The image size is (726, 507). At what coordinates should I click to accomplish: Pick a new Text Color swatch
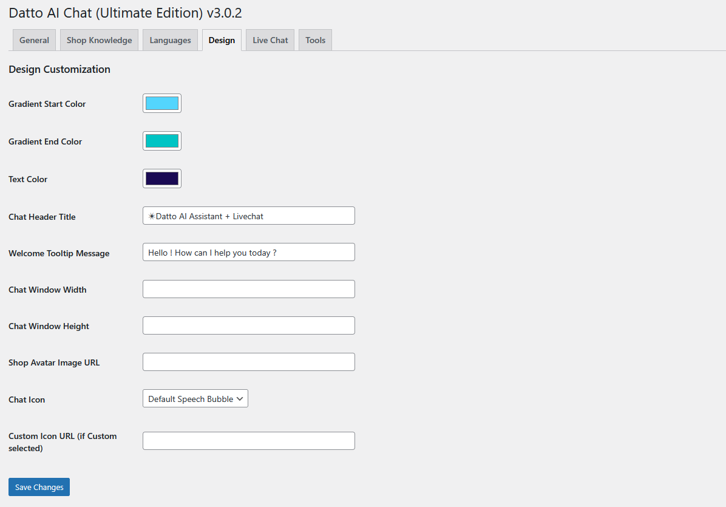pos(162,179)
